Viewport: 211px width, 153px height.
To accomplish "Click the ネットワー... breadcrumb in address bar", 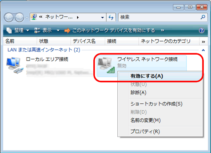I will click(59, 17).
